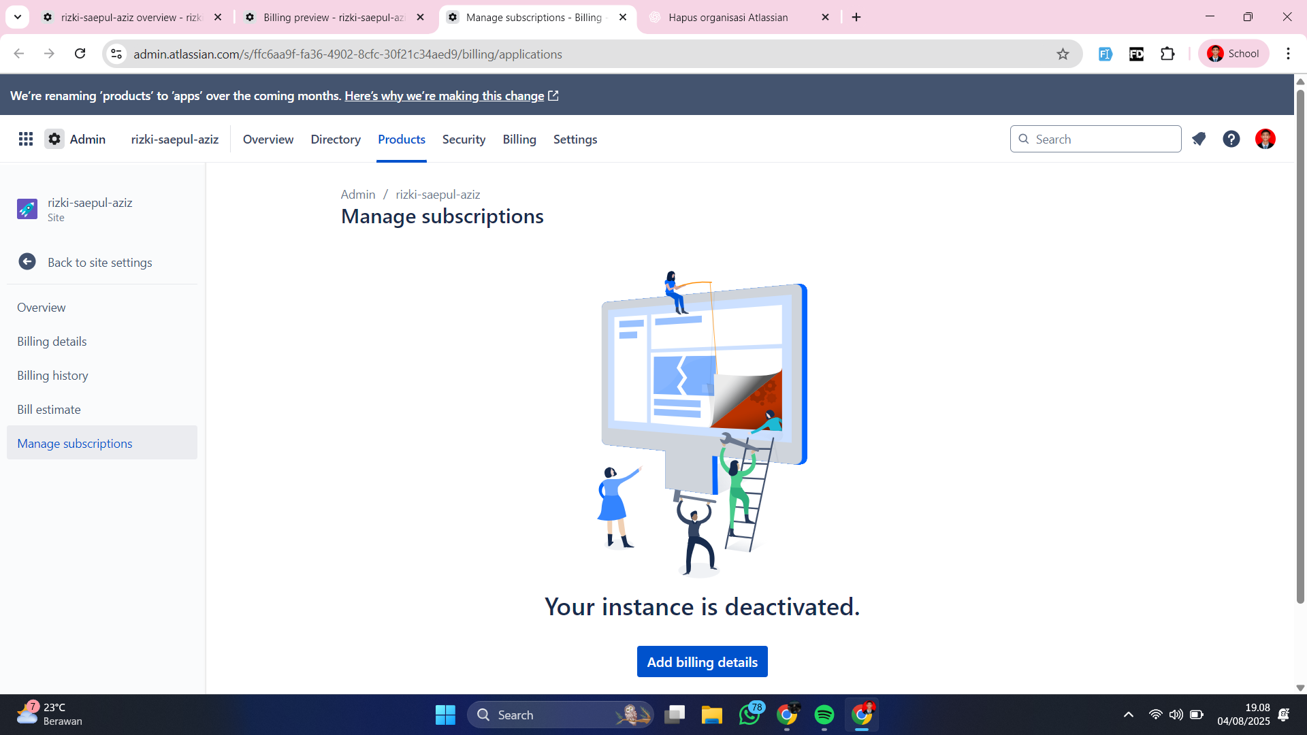Click the rizki-saepul-aziz breadcrumb link
This screenshot has width=1307, height=735.
click(438, 194)
